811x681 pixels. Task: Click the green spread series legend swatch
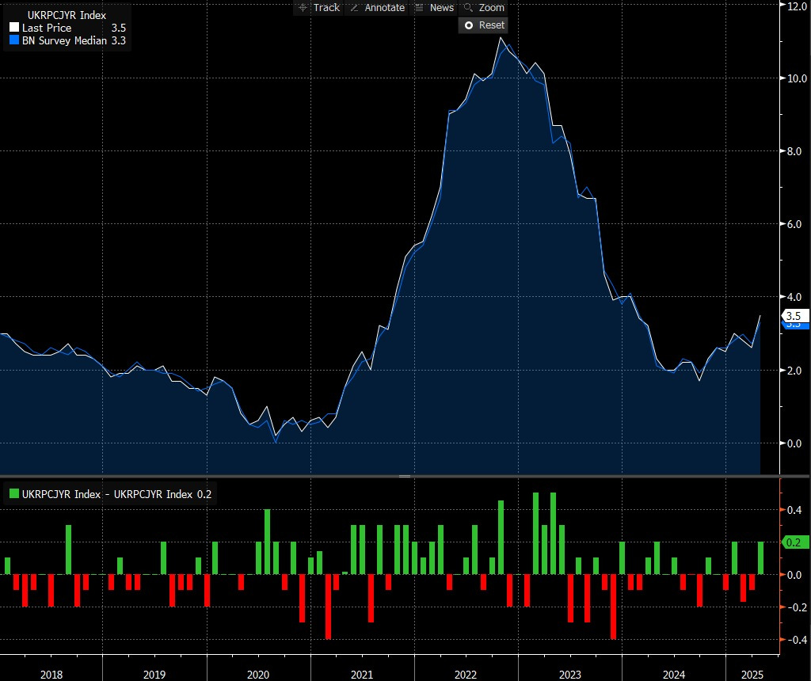pyautogui.click(x=14, y=494)
